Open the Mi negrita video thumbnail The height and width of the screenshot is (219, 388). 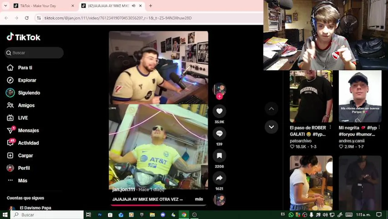coord(360,96)
